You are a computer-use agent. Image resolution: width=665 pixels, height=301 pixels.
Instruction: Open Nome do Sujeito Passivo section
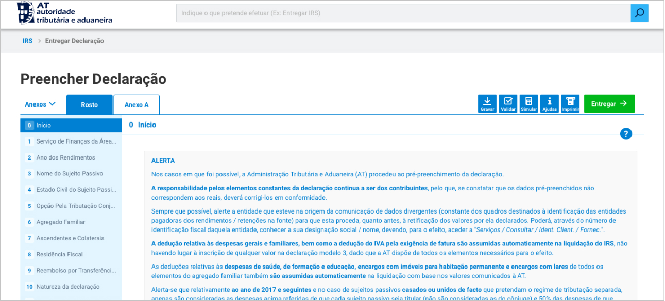coord(71,174)
